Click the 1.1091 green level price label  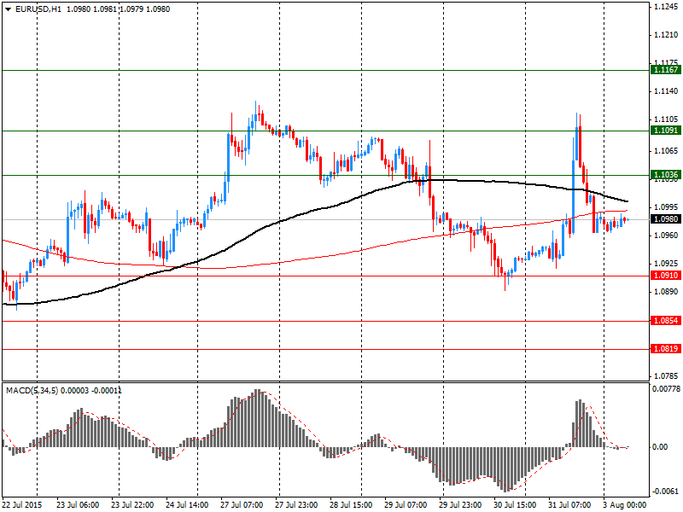pos(666,131)
